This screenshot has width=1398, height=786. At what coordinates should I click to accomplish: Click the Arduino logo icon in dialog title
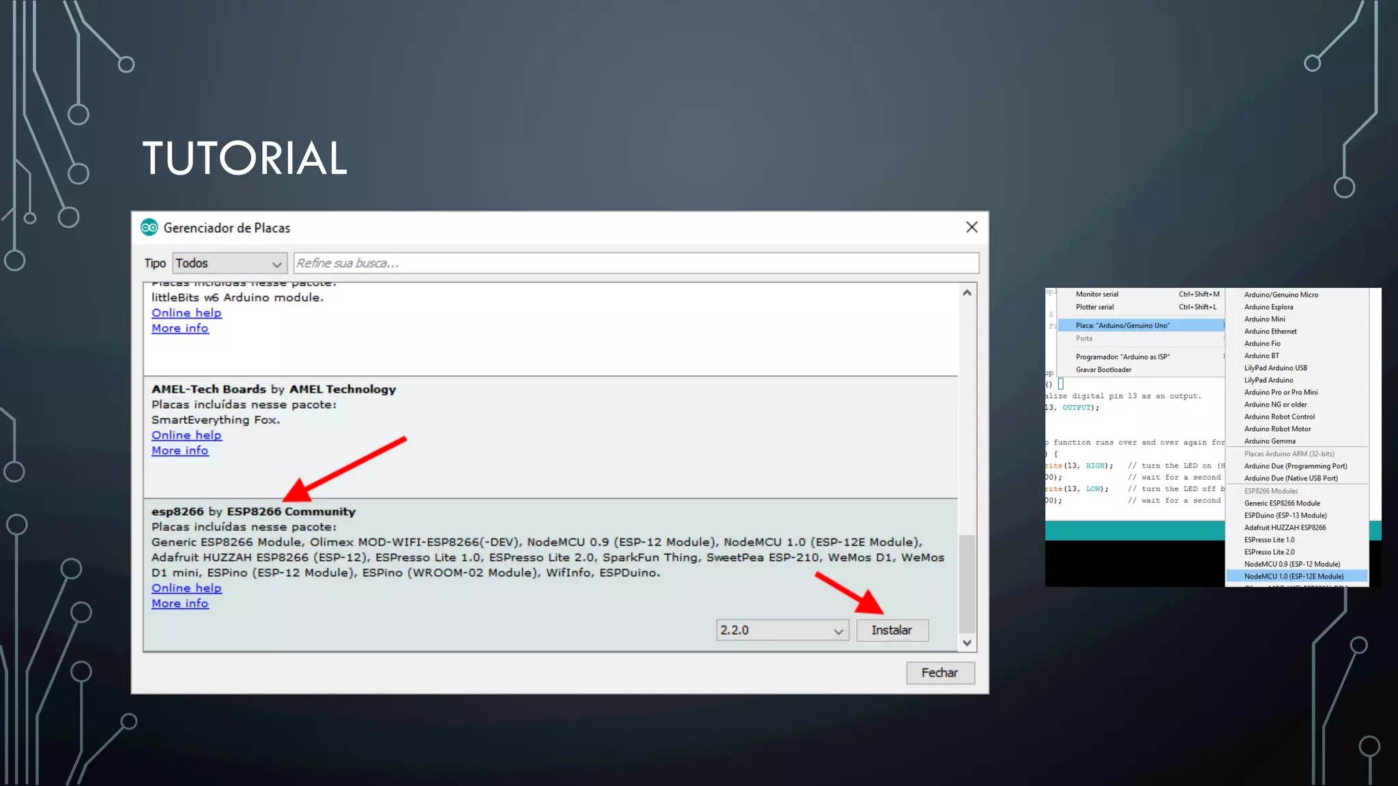[149, 228]
